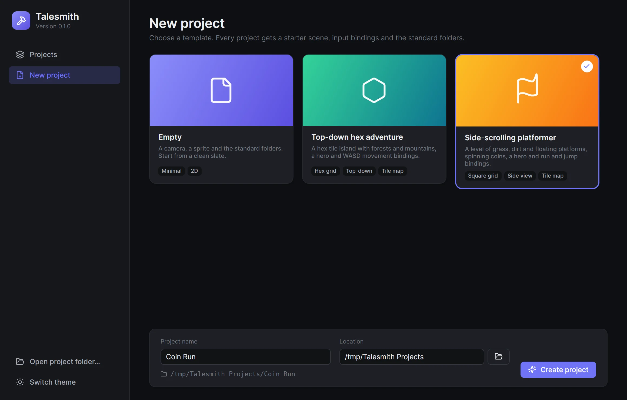Click the folder icon beside full project path
The height and width of the screenshot is (400, 627).
[x=164, y=374]
